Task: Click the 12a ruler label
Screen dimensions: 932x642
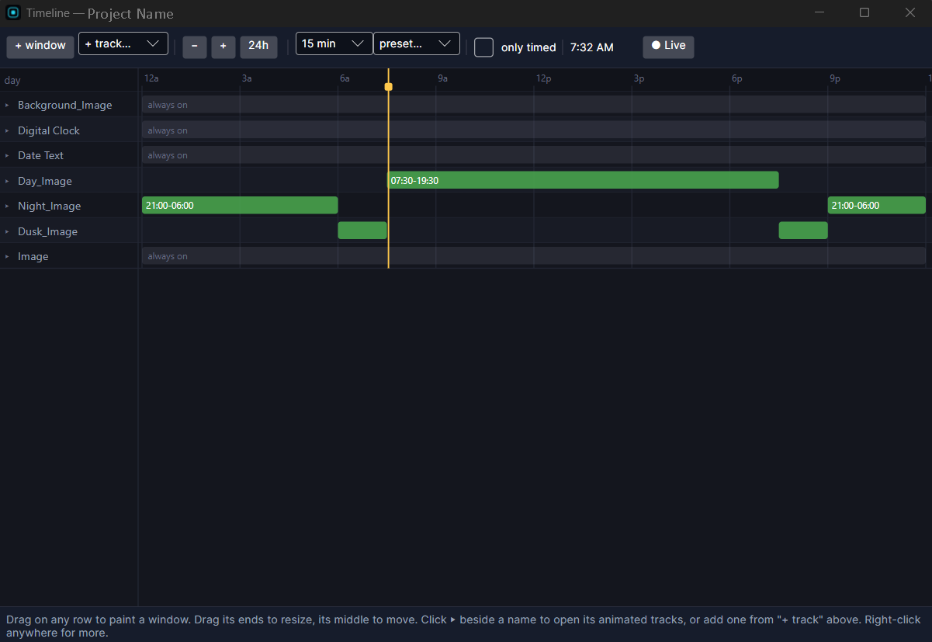Action: tap(151, 78)
